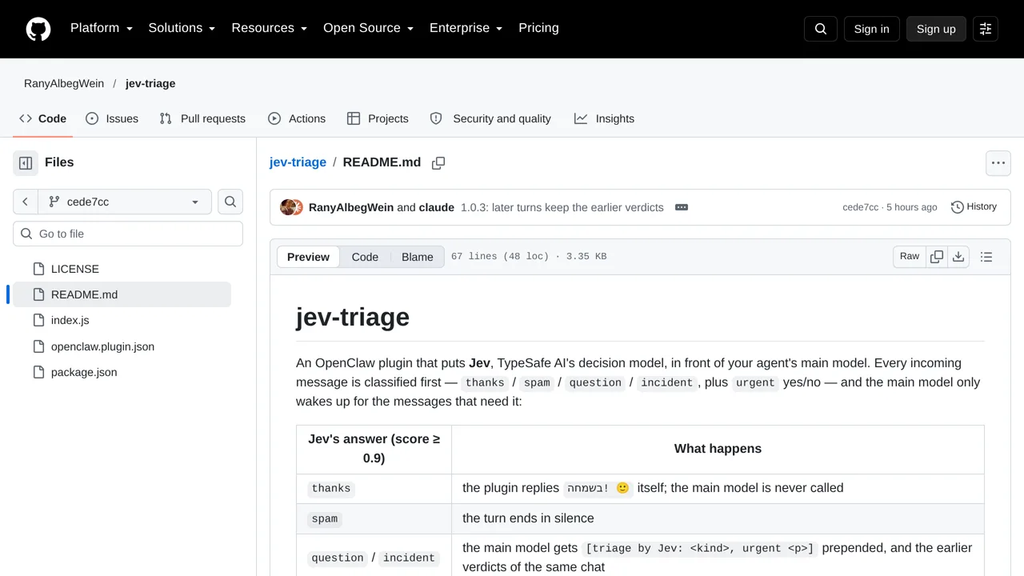Switch to the Code repository tab
The height and width of the screenshot is (576, 1024).
coord(43,118)
